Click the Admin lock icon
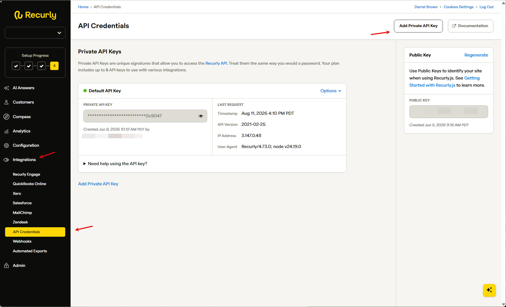The width and height of the screenshot is (506, 307). click(6, 265)
